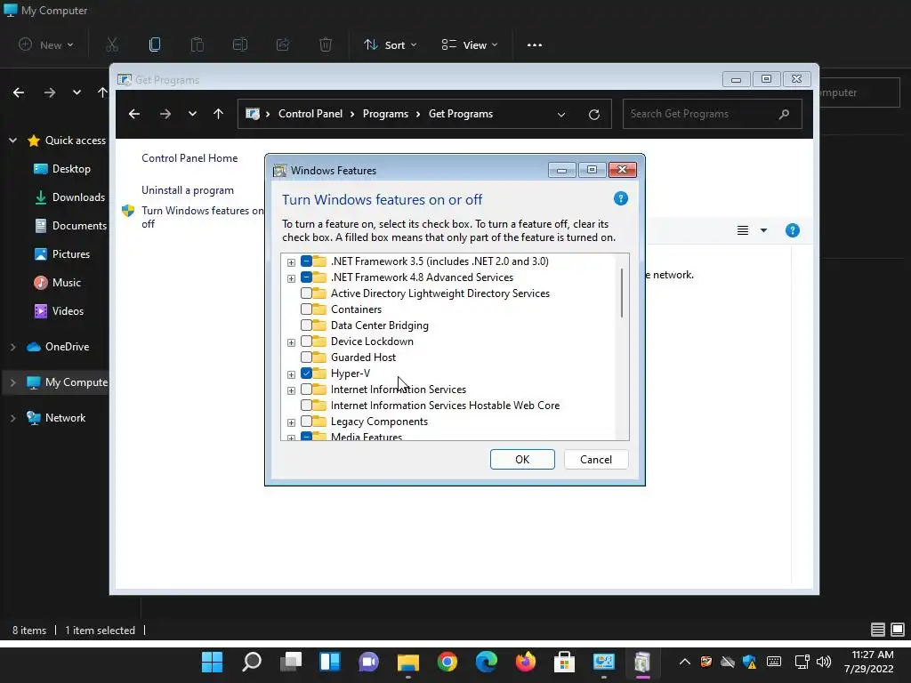Open Task View from the taskbar
This screenshot has width=911, height=683.
[291, 662]
